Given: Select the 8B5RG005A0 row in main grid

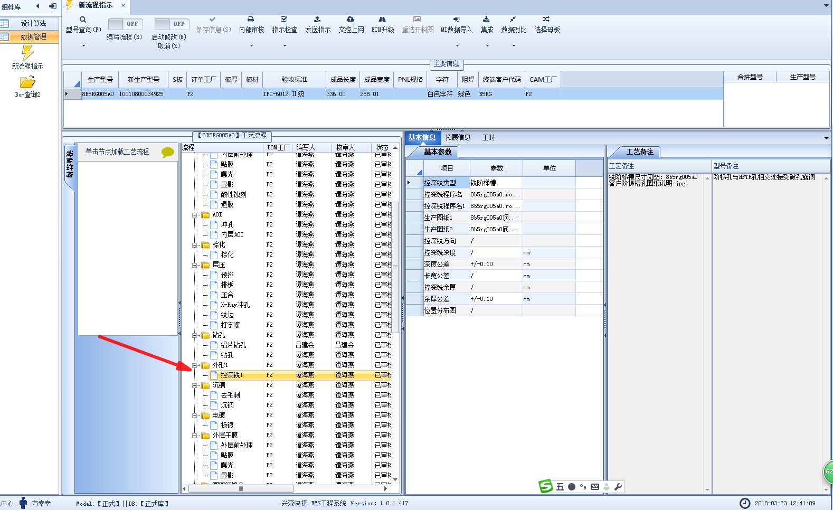Looking at the screenshot, I should click(x=393, y=95).
